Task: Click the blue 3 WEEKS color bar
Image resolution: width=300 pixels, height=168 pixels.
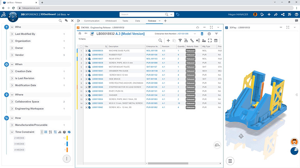Action: pyautogui.click(x=67, y=144)
